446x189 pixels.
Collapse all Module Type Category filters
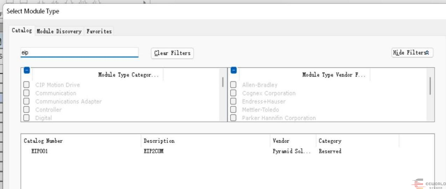27,70
